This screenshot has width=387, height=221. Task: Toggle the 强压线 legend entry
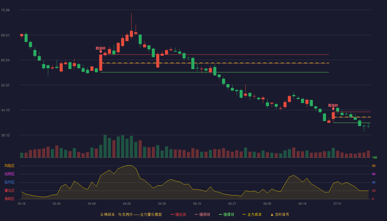point(178,214)
